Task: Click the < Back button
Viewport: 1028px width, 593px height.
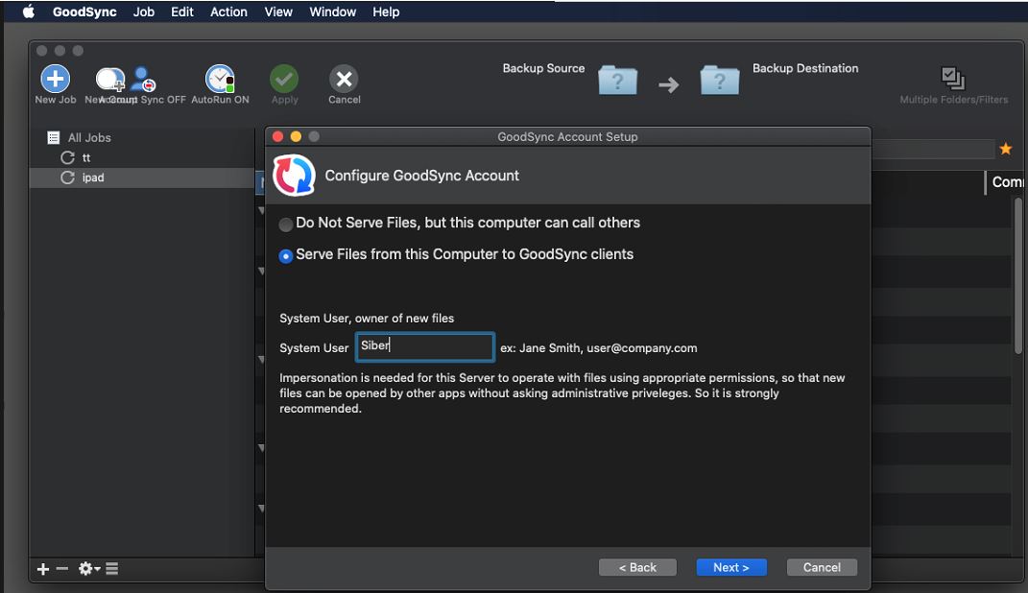Action: (x=637, y=567)
